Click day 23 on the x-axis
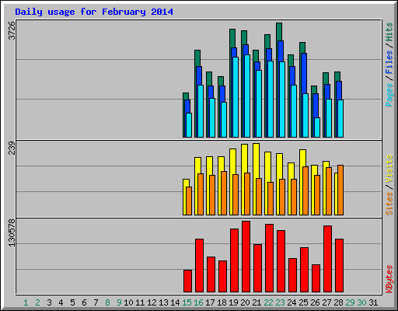The image size is (398, 311). [280, 302]
